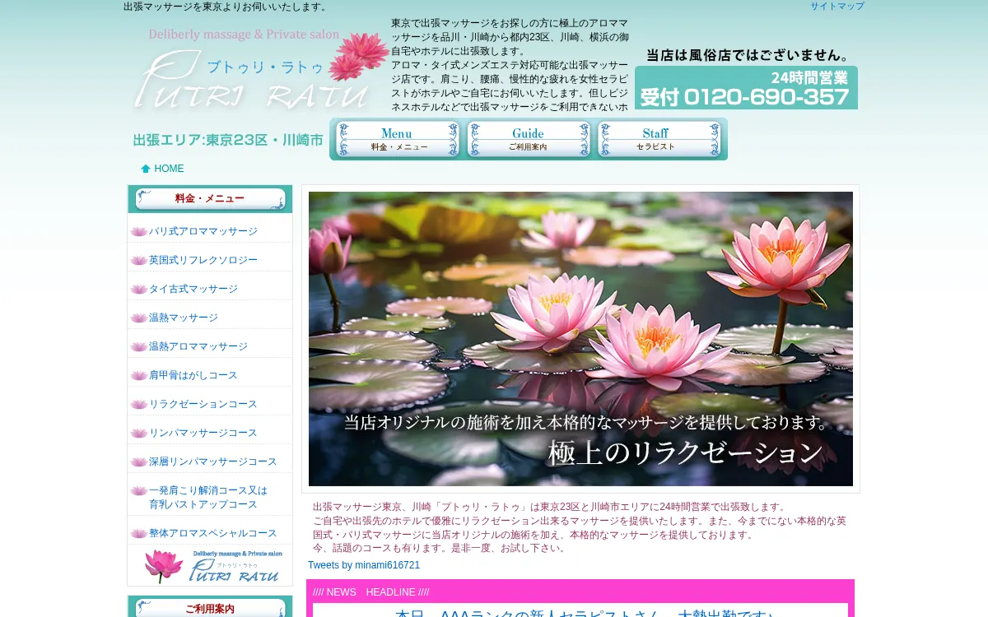Viewport: 988px width, 617px height.
Task: Click the 当店は風俗店ではございません notice text
Action: [748, 55]
